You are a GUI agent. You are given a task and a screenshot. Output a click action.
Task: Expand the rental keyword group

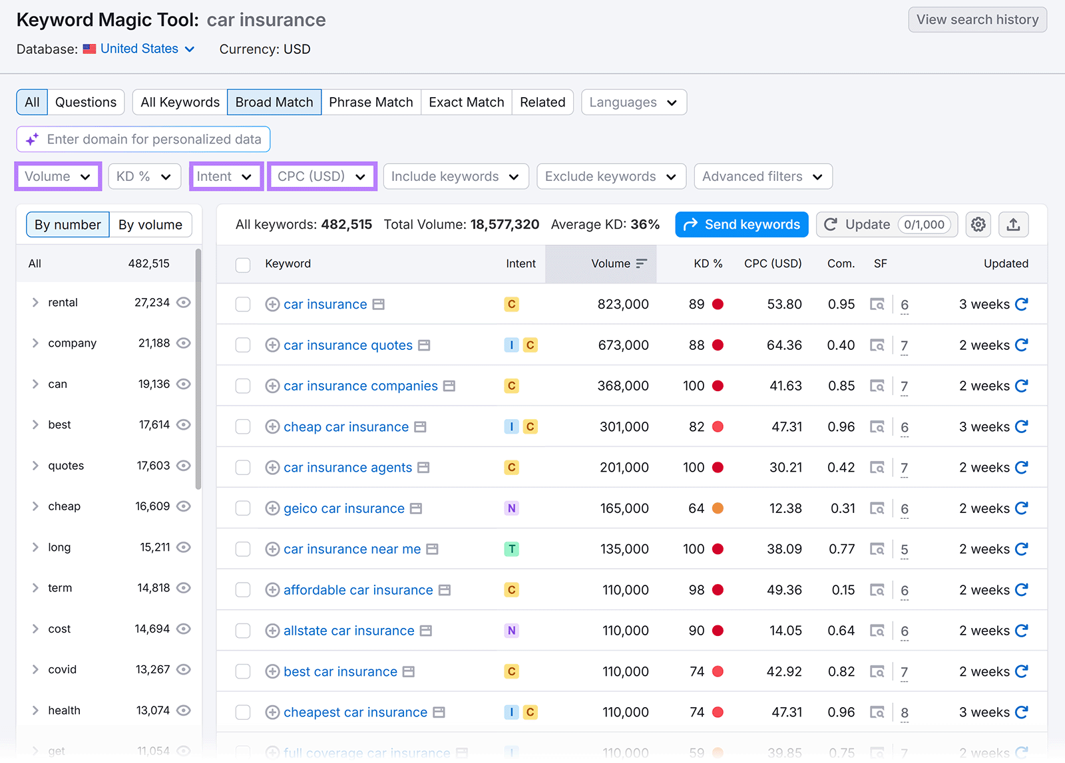click(x=35, y=303)
